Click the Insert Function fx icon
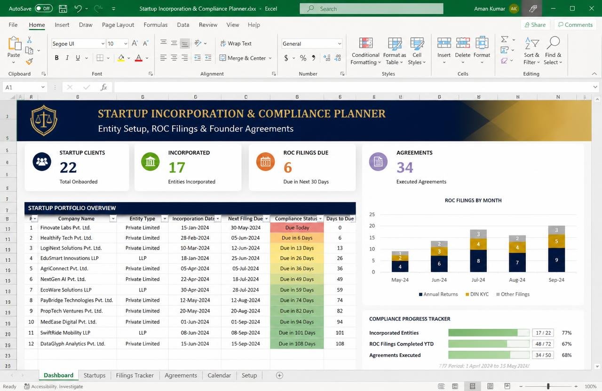Screen dimensions: 602x391 (x=104, y=87)
